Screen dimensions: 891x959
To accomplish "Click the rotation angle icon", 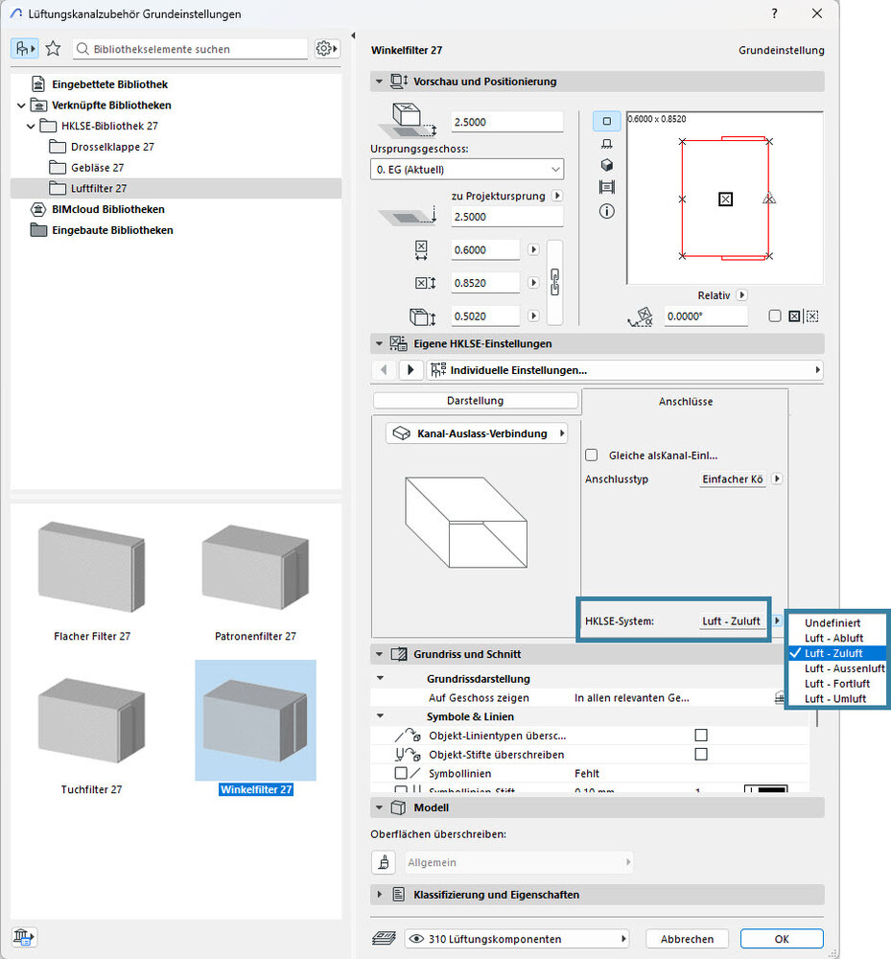I will pos(641,316).
